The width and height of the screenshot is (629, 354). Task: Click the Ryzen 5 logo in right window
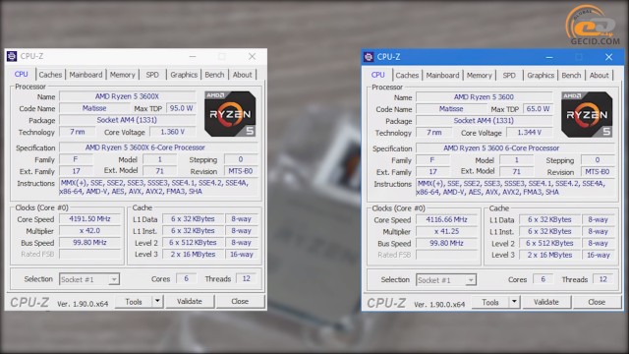[x=587, y=115]
